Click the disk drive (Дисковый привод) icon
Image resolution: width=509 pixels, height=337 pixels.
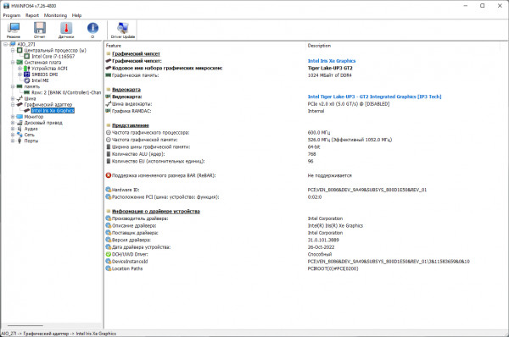(20, 123)
